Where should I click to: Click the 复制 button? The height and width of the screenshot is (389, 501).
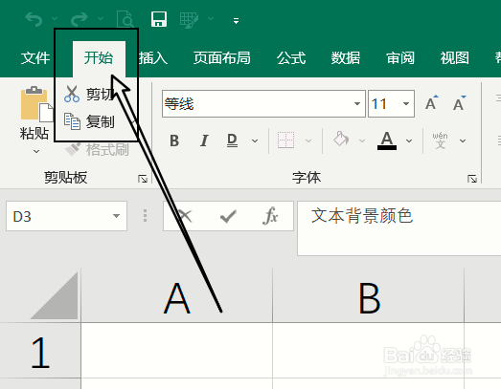click(89, 121)
